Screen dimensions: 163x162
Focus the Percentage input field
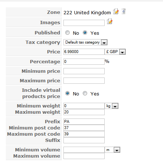pos(84,62)
